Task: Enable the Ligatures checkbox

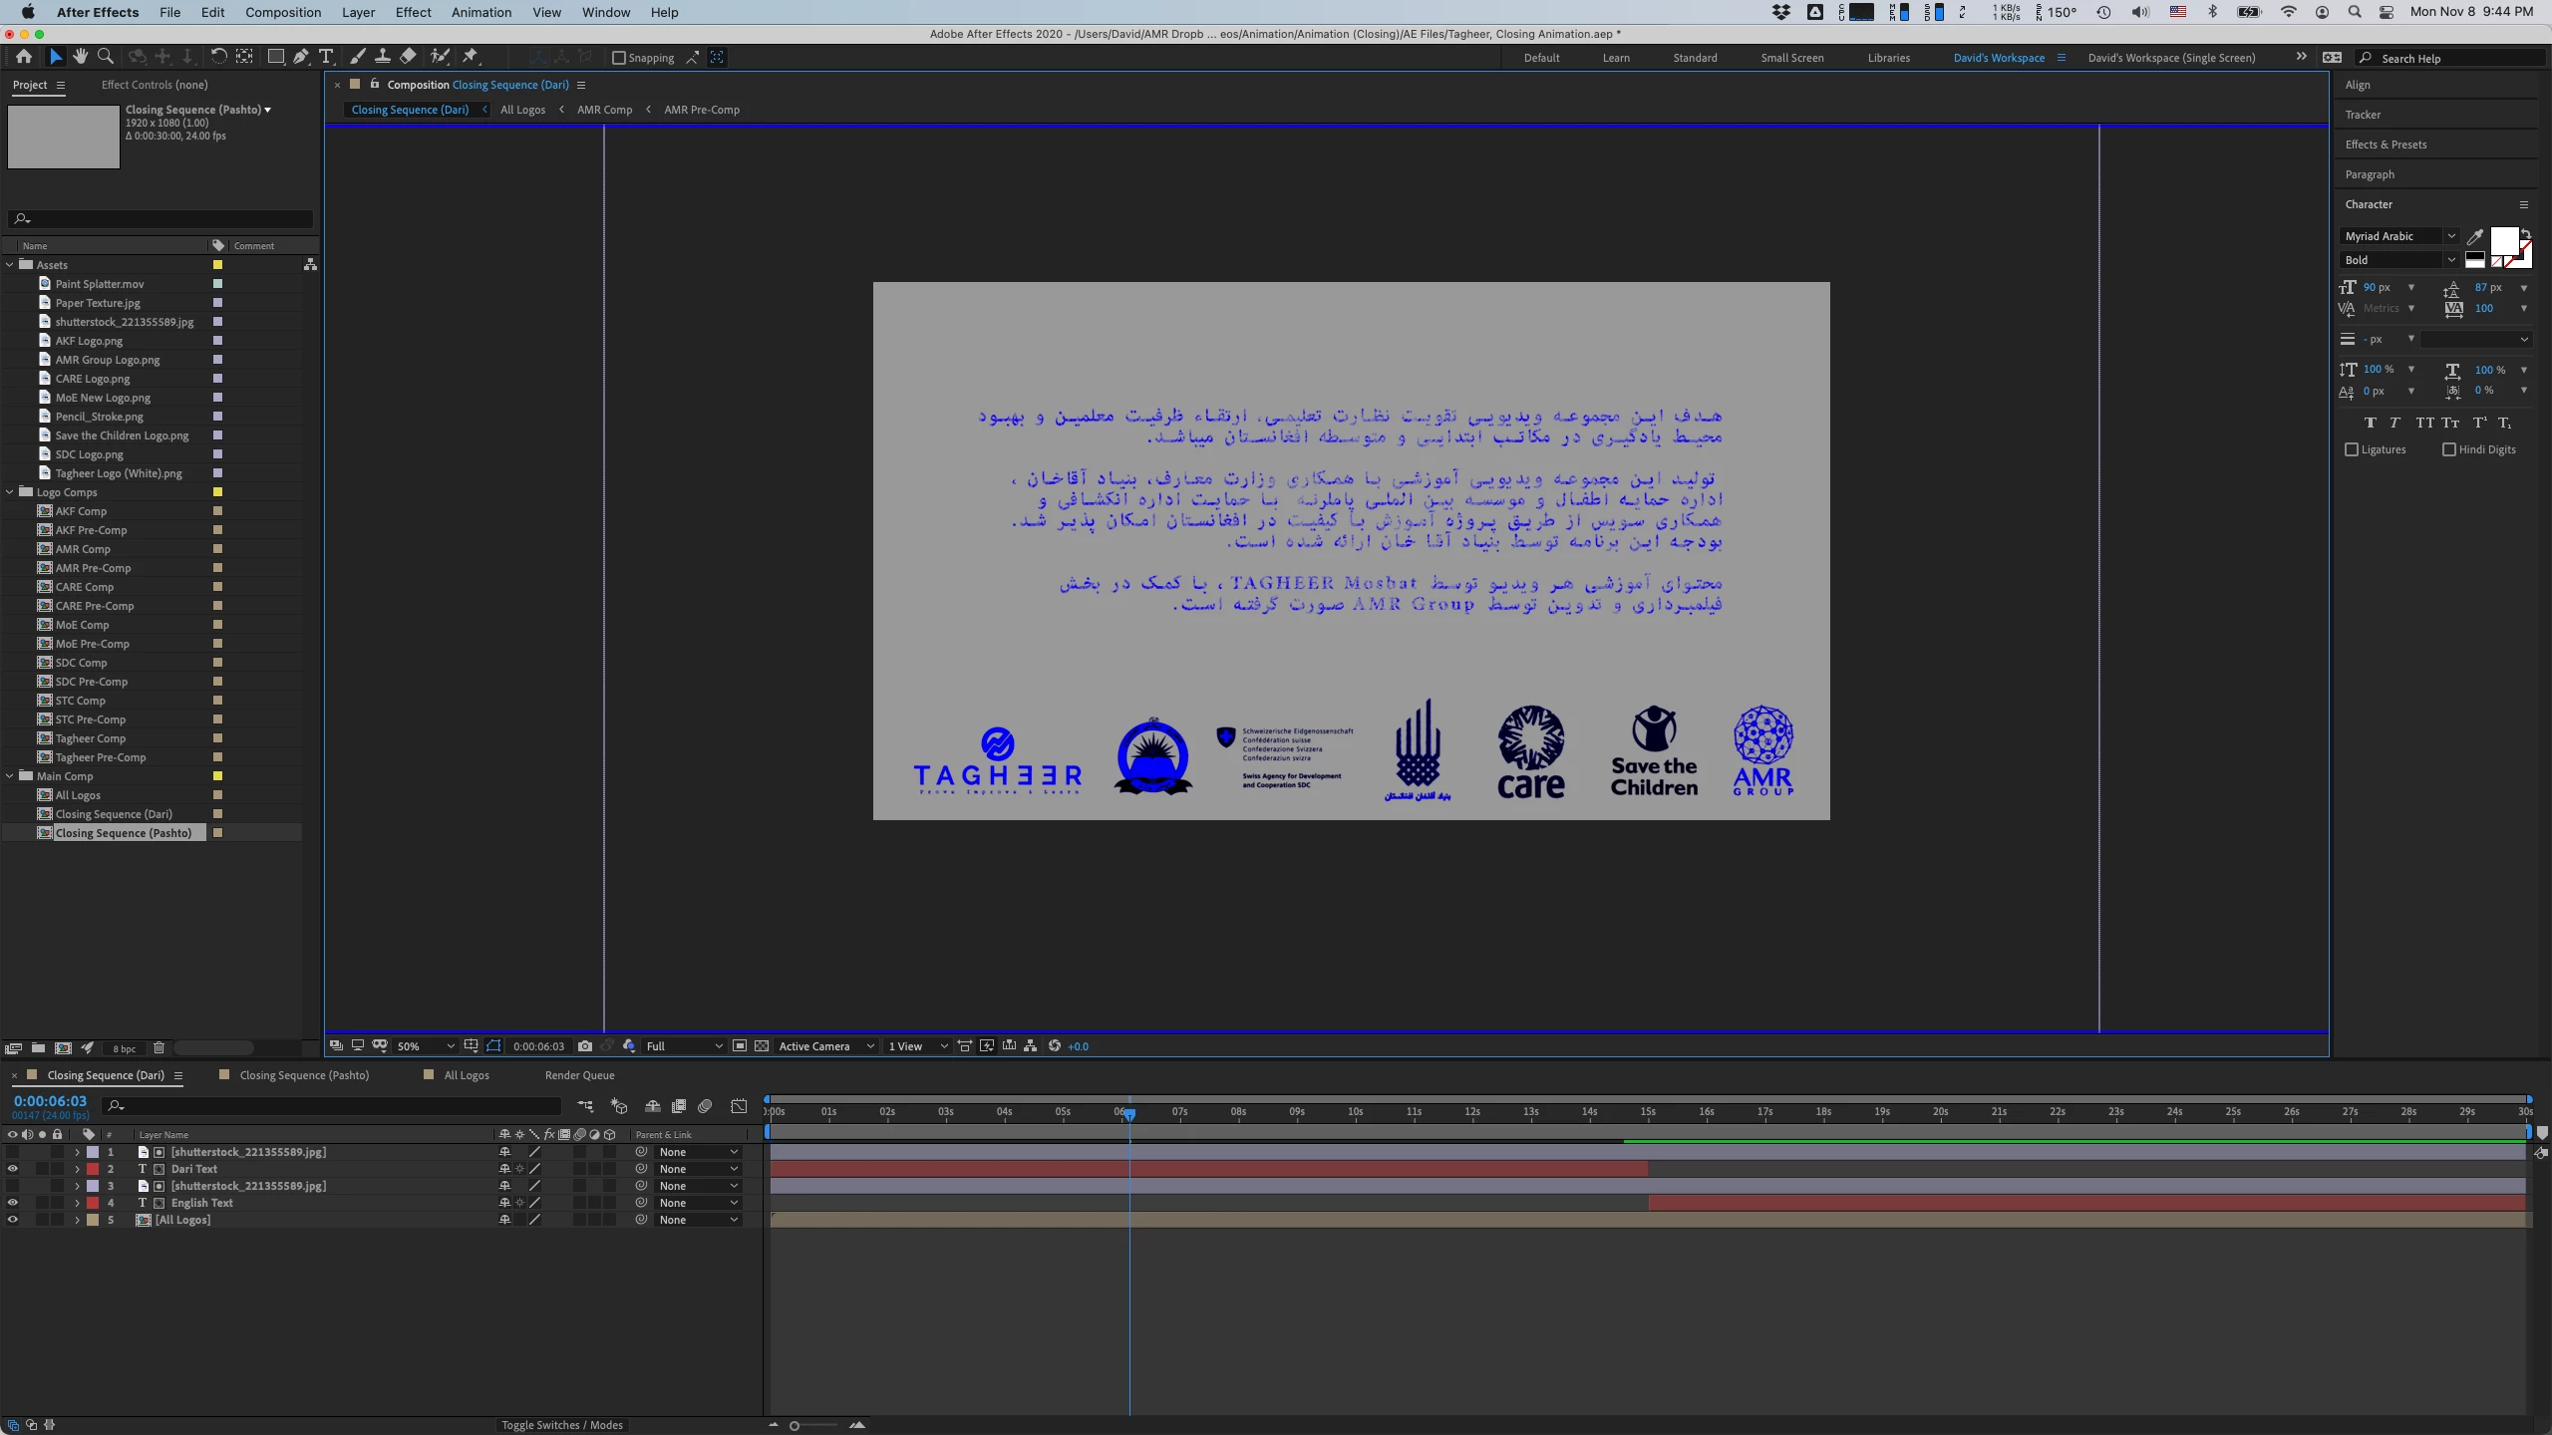Action: click(x=2352, y=449)
